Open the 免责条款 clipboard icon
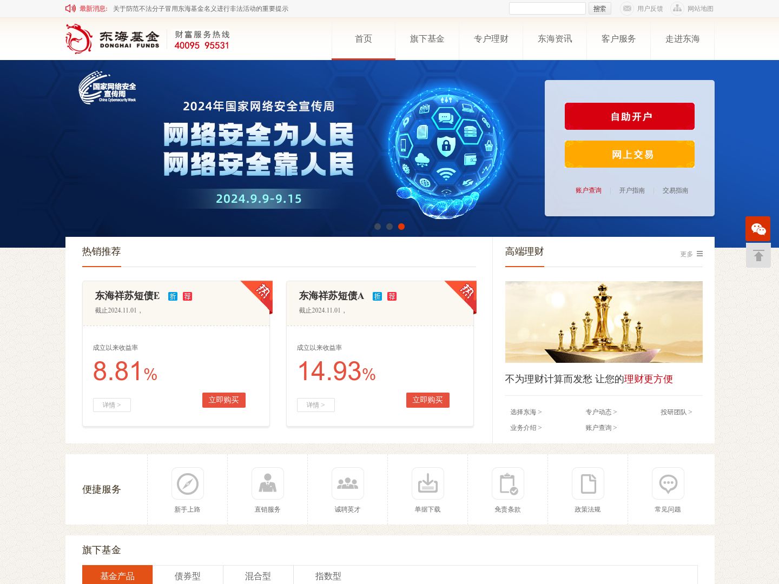779x584 pixels. 507,483
